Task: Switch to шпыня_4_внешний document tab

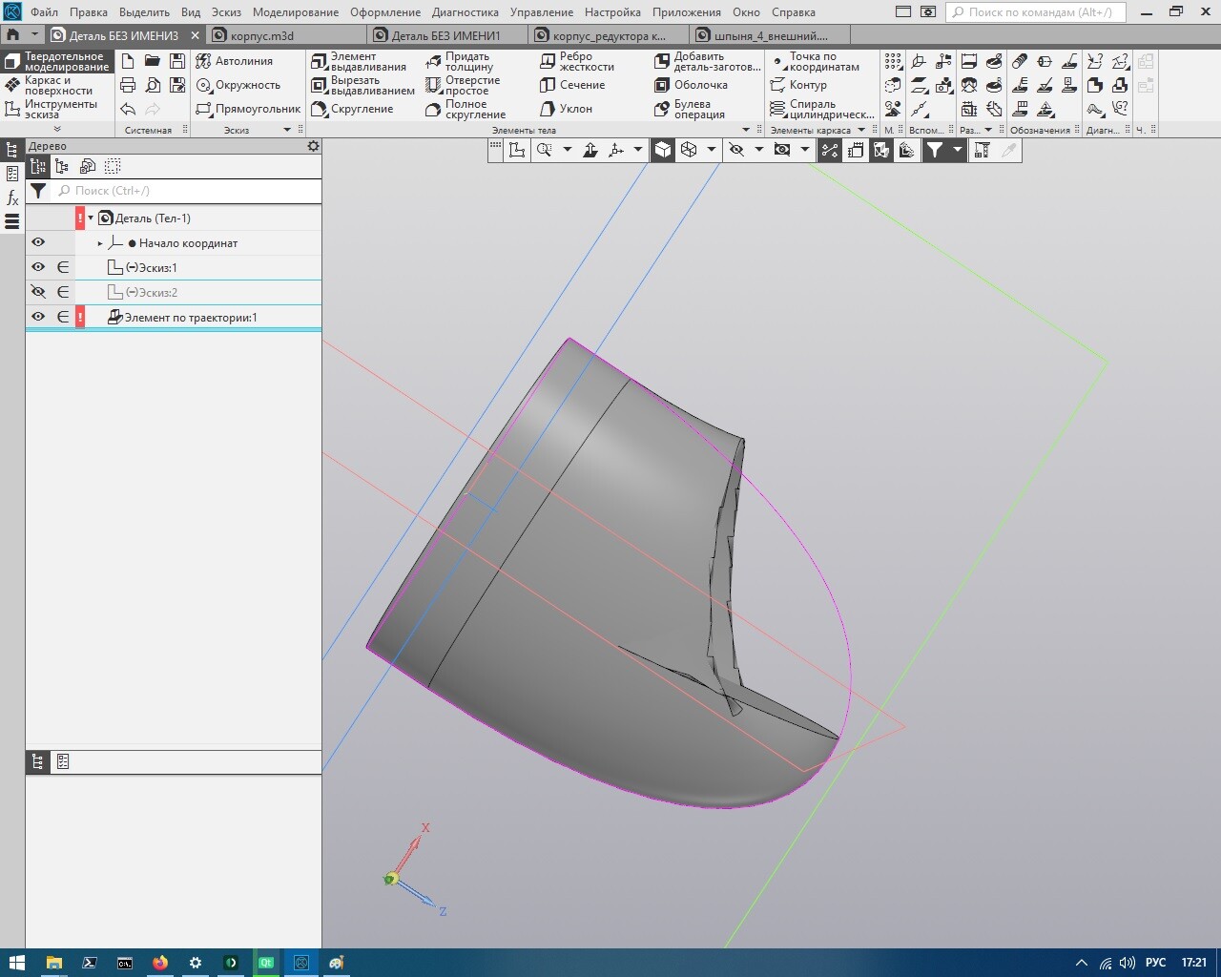Action: (770, 35)
